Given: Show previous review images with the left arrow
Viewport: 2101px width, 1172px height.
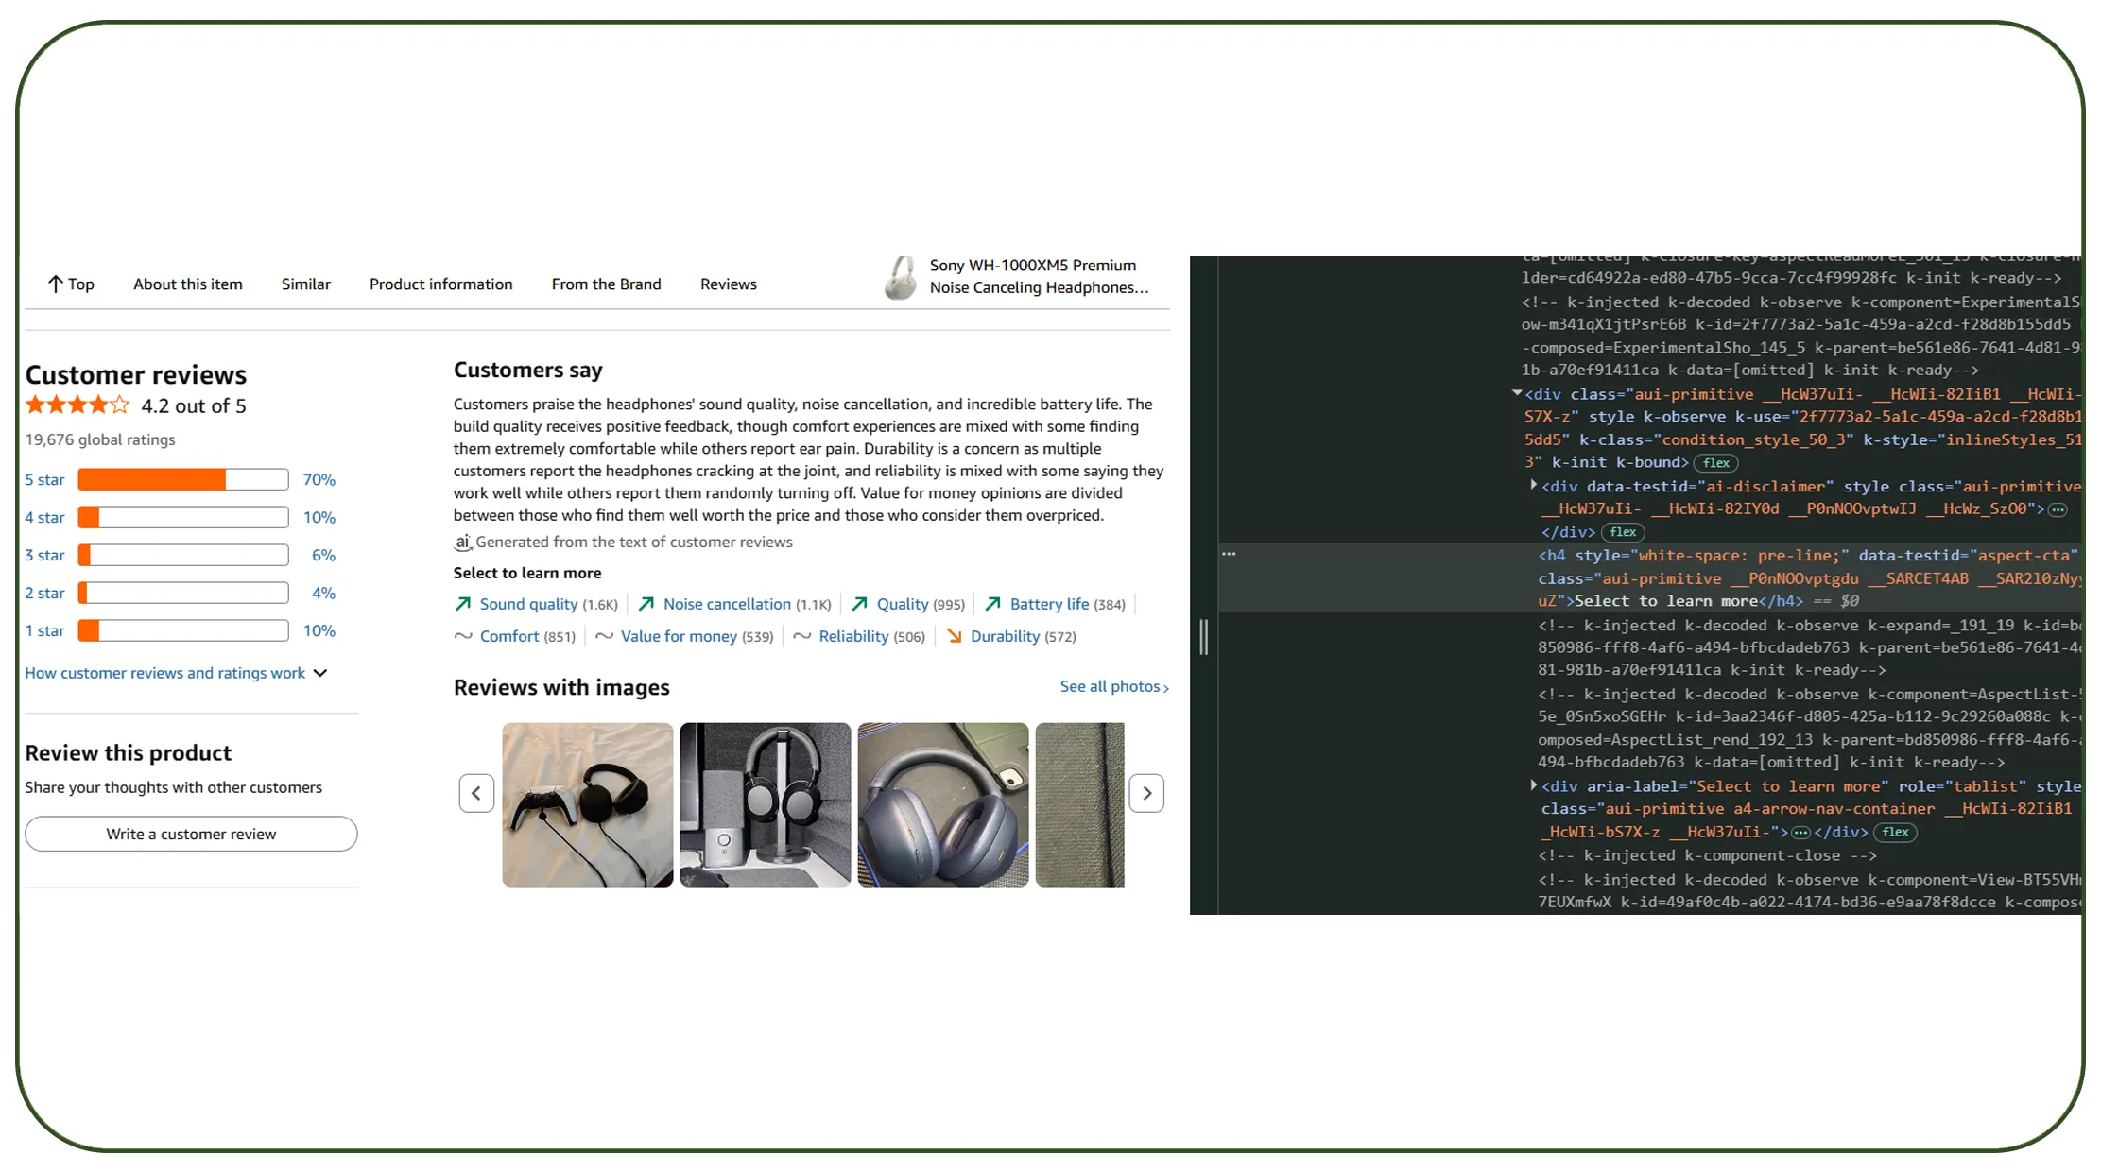Looking at the screenshot, I should pos(476,793).
